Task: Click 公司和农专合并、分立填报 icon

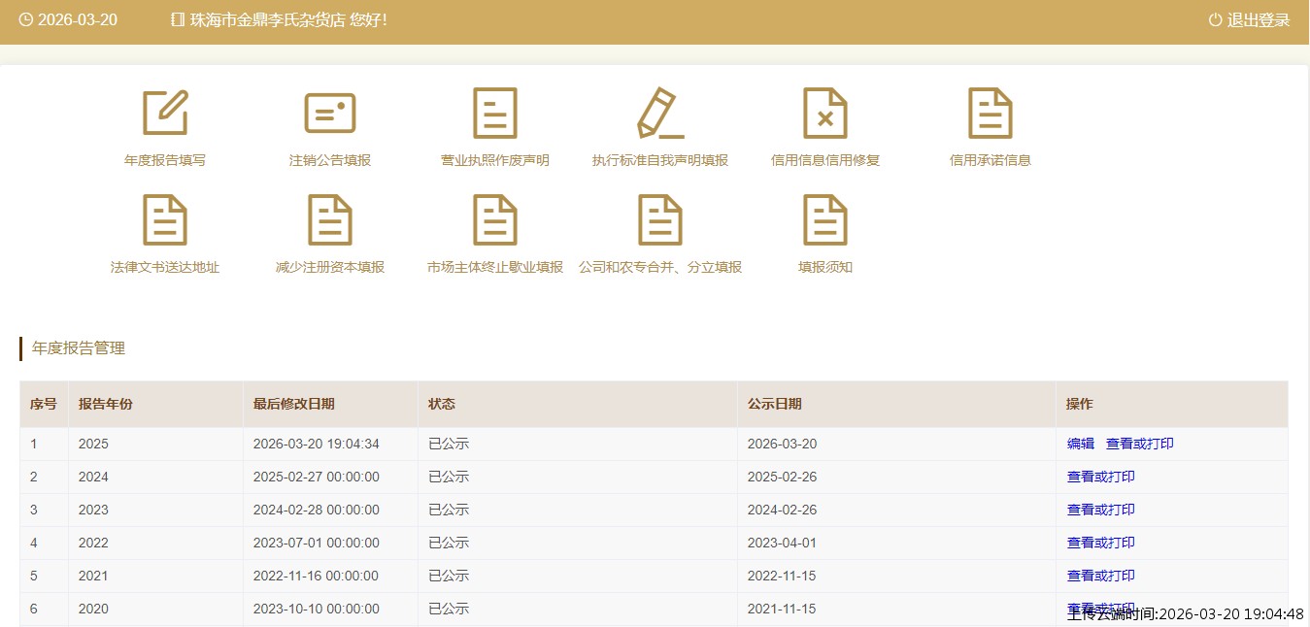Action: click(x=660, y=220)
